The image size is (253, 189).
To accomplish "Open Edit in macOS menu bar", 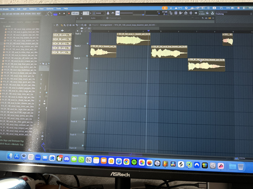I will [19, 9].
